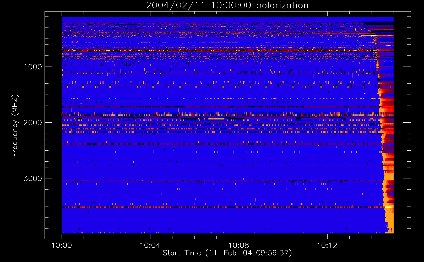Viewport: 424px width, 262px height.
Task: Select the 'Frequency (MHZ)' y-axis label
Action: (x=15, y=126)
